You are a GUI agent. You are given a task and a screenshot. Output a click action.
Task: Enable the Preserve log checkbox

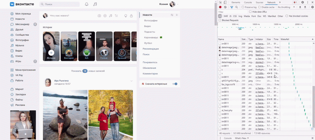243,7
